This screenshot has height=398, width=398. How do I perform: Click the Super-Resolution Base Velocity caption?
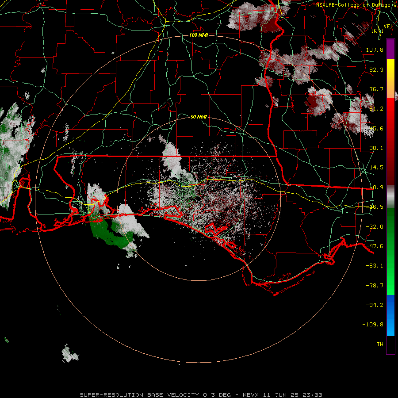click(201, 395)
